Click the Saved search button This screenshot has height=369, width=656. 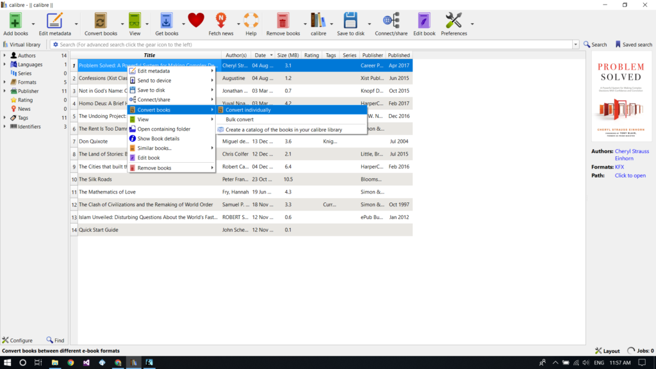point(634,45)
